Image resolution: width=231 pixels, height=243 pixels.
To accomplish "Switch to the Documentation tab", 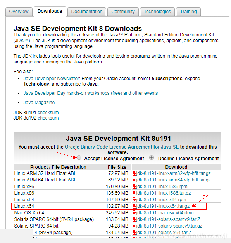I will 87,12.
